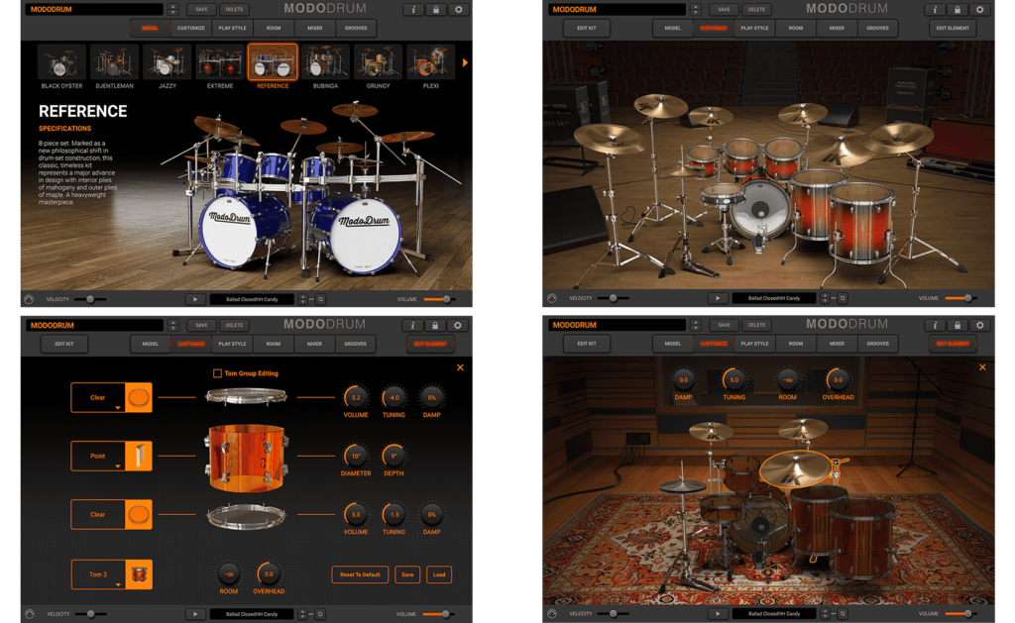Open the top head Clear dropdown
Image resolution: width=1015 pixels, height=623 pixels.
[98, 397]
